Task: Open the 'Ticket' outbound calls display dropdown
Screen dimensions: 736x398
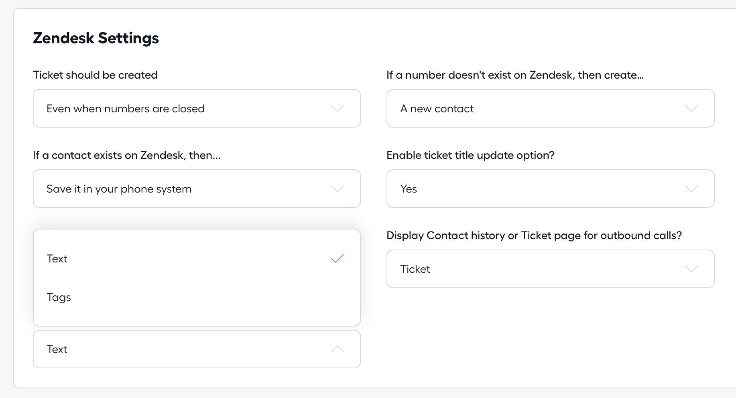Action: click(x=550, y=269)
